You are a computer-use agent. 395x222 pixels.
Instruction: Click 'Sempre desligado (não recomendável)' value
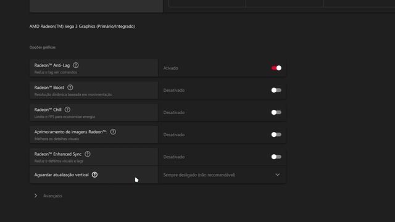199,175
